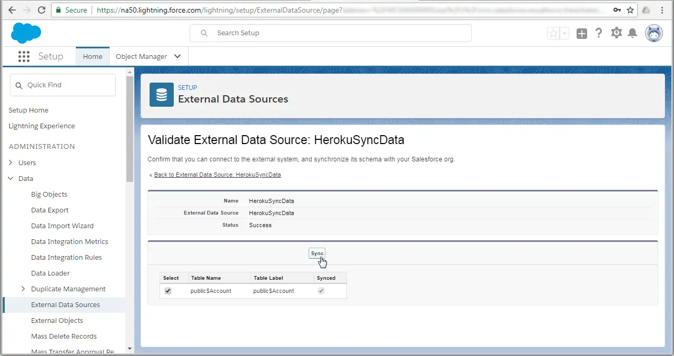
Task: Expand the Users tree section
Action: (11, 162)
